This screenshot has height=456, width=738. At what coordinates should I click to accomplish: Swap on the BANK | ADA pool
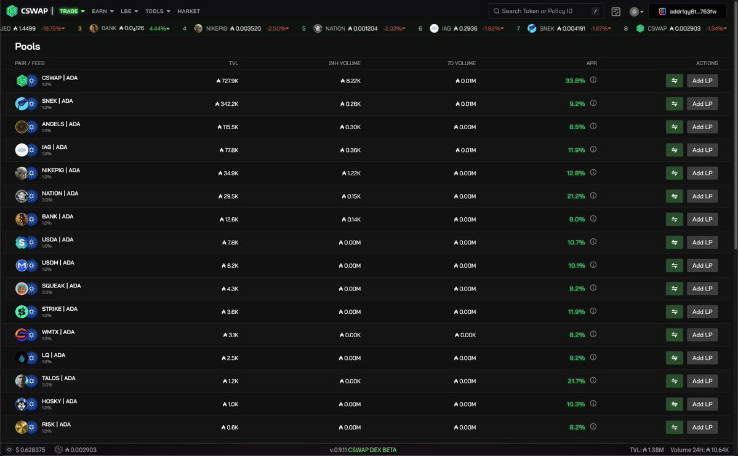[x=674, y=219]
